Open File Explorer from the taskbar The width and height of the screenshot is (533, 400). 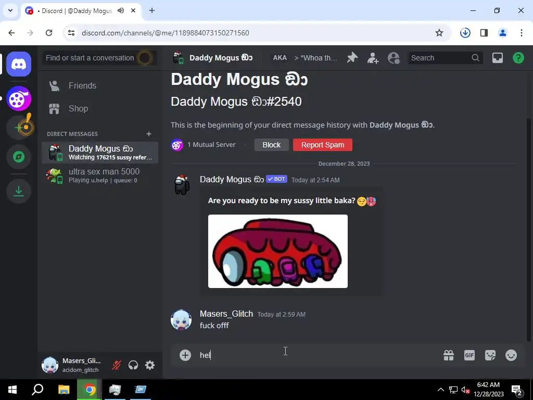[64, 390]
